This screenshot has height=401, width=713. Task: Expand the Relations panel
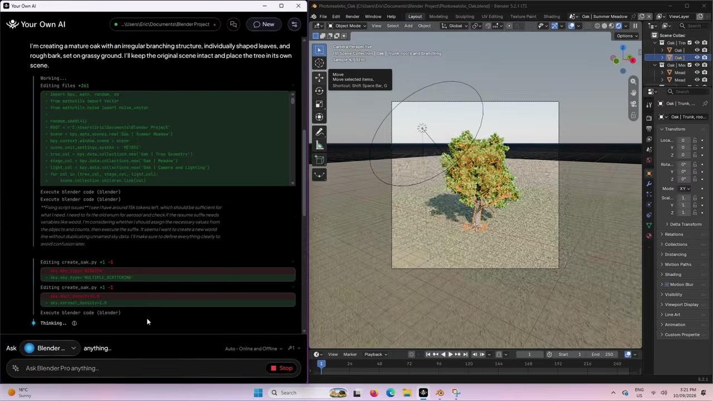click(x=673, y=234)
